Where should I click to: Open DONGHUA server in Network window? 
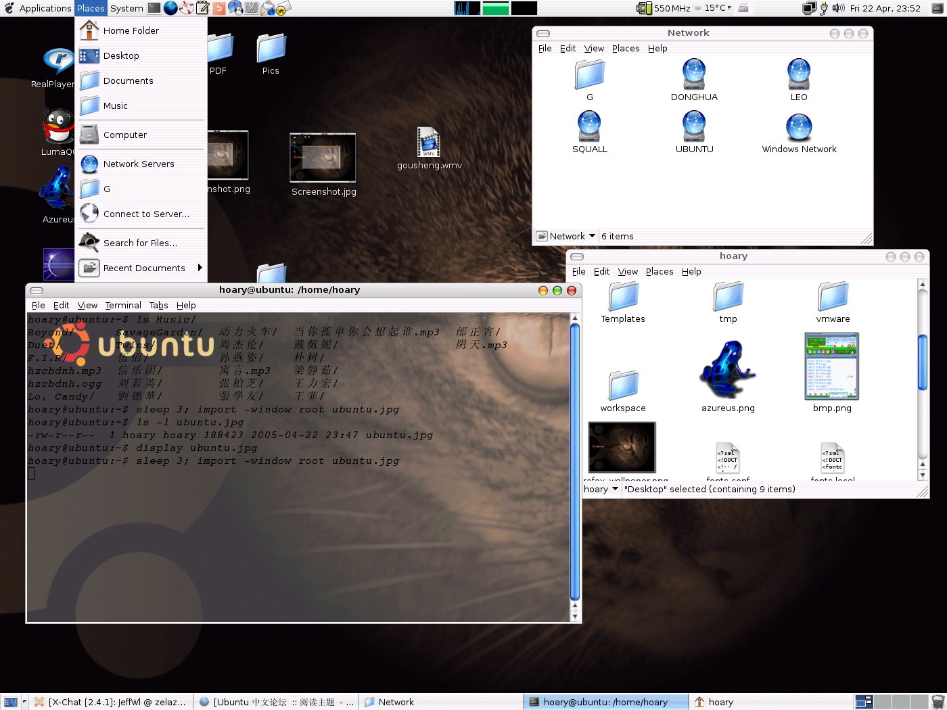pyautogui.click(x=694, y=80)
